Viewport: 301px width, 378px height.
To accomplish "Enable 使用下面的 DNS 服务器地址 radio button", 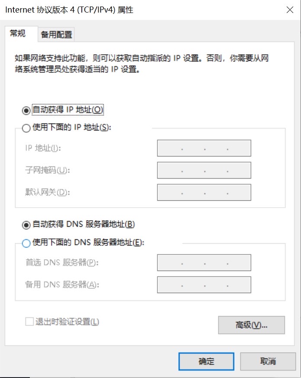I will [26, 243].
